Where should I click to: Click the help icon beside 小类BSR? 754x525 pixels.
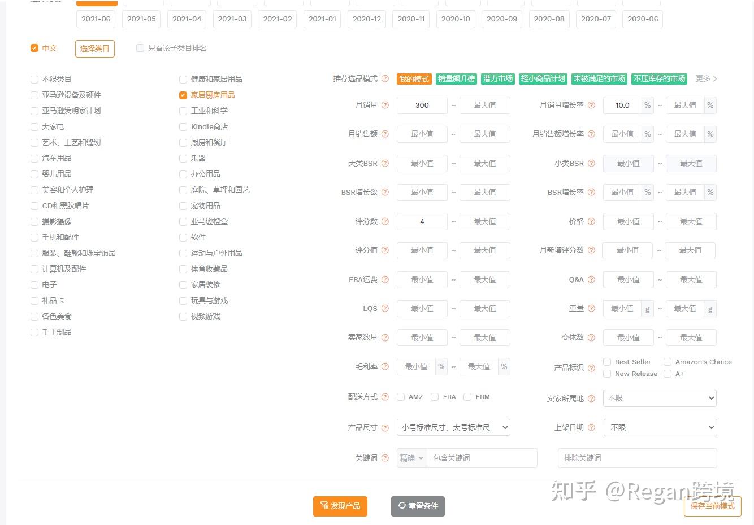point(591,163)
